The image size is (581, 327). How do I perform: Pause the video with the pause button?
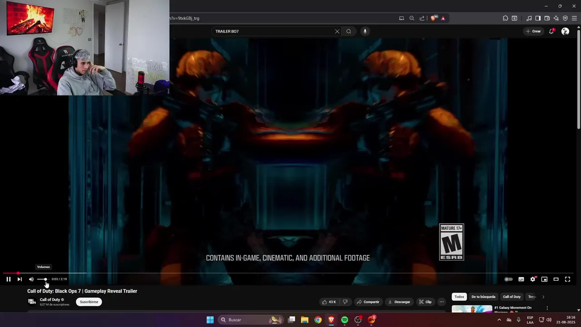coord(8,279)
